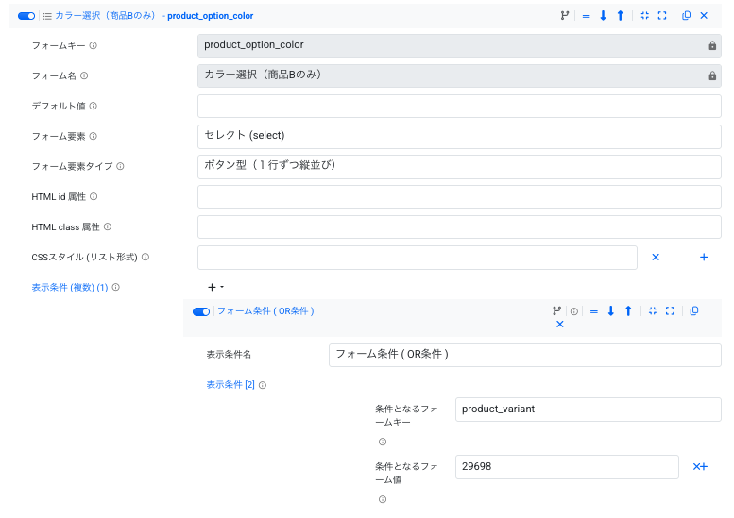
Task: Remove the CSSスタイル row with the X icon
Action: pyautogui.click(x=656, y=258)
